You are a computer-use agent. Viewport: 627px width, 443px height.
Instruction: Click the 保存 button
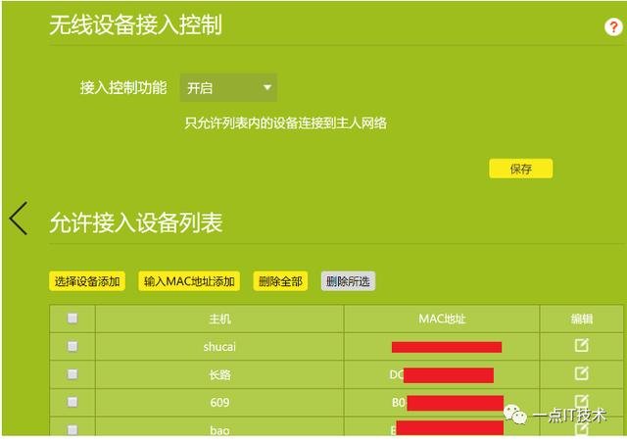[x=520, y=169]
